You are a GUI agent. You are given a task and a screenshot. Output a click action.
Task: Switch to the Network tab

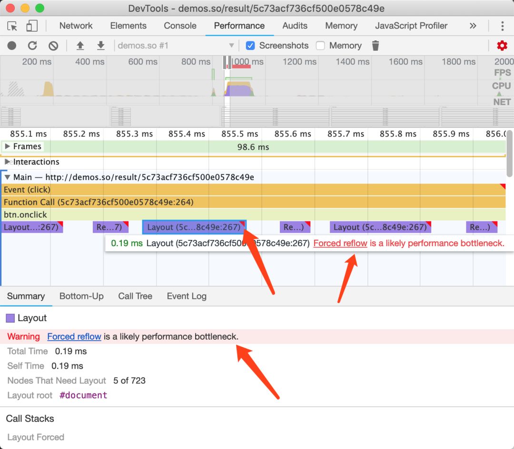[x=76, y=26]
